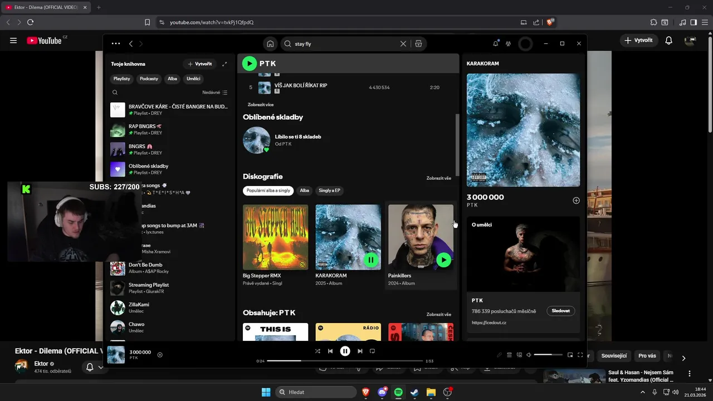Open the Brave main hamburger menu
Viewport: 713px width, 401px height.
click(x=704, y=22)
